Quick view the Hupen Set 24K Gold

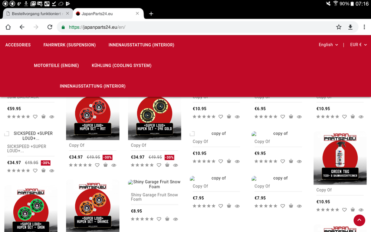click(x=175, y=165)
